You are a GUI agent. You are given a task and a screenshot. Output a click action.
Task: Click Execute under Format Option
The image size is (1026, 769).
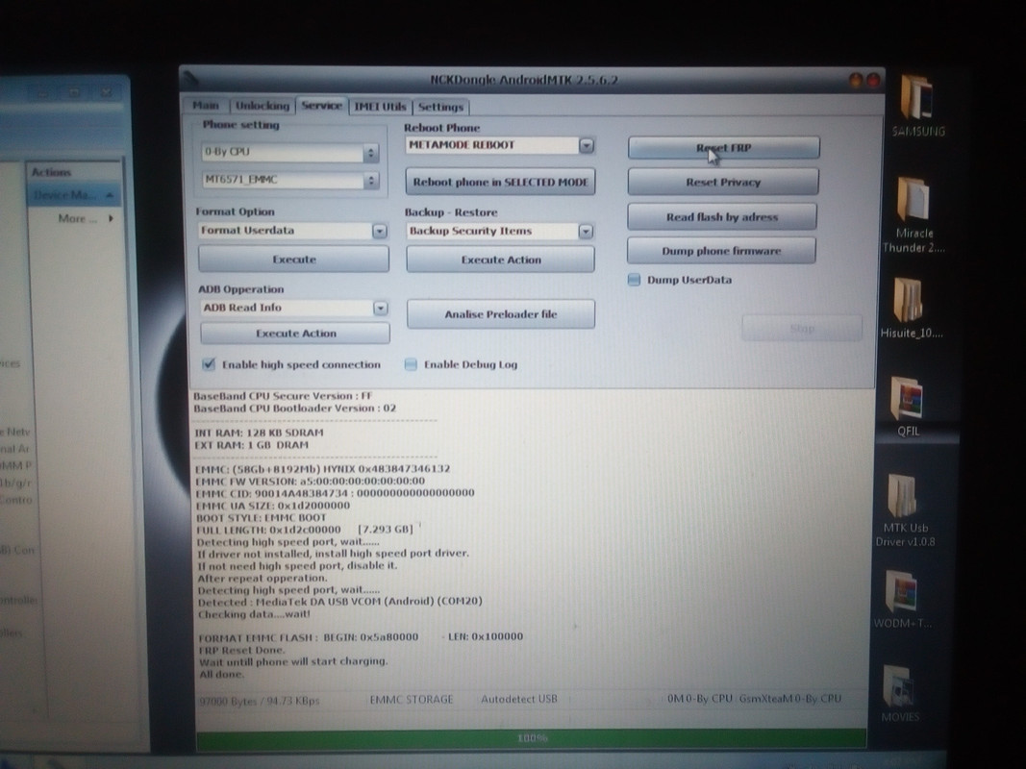(x=294, y=260)
